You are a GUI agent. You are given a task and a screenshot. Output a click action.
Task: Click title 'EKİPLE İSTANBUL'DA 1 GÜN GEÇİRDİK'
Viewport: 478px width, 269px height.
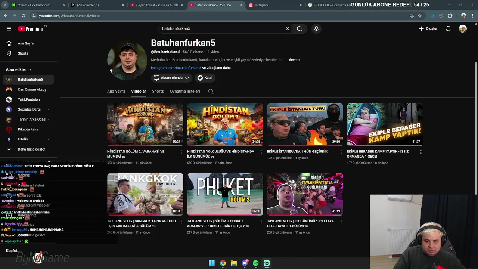[x=297, y=152]
